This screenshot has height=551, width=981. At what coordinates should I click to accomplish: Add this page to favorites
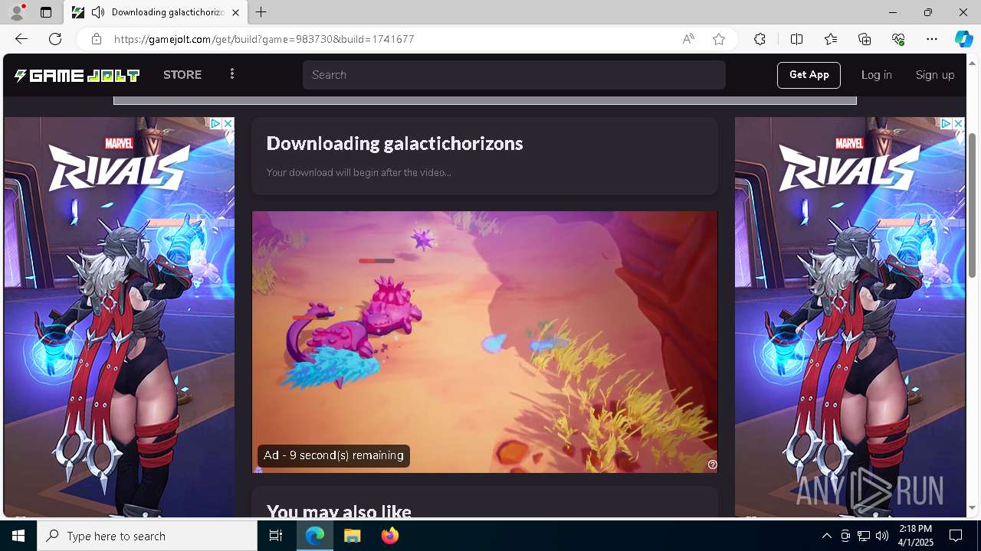(719, 39)
